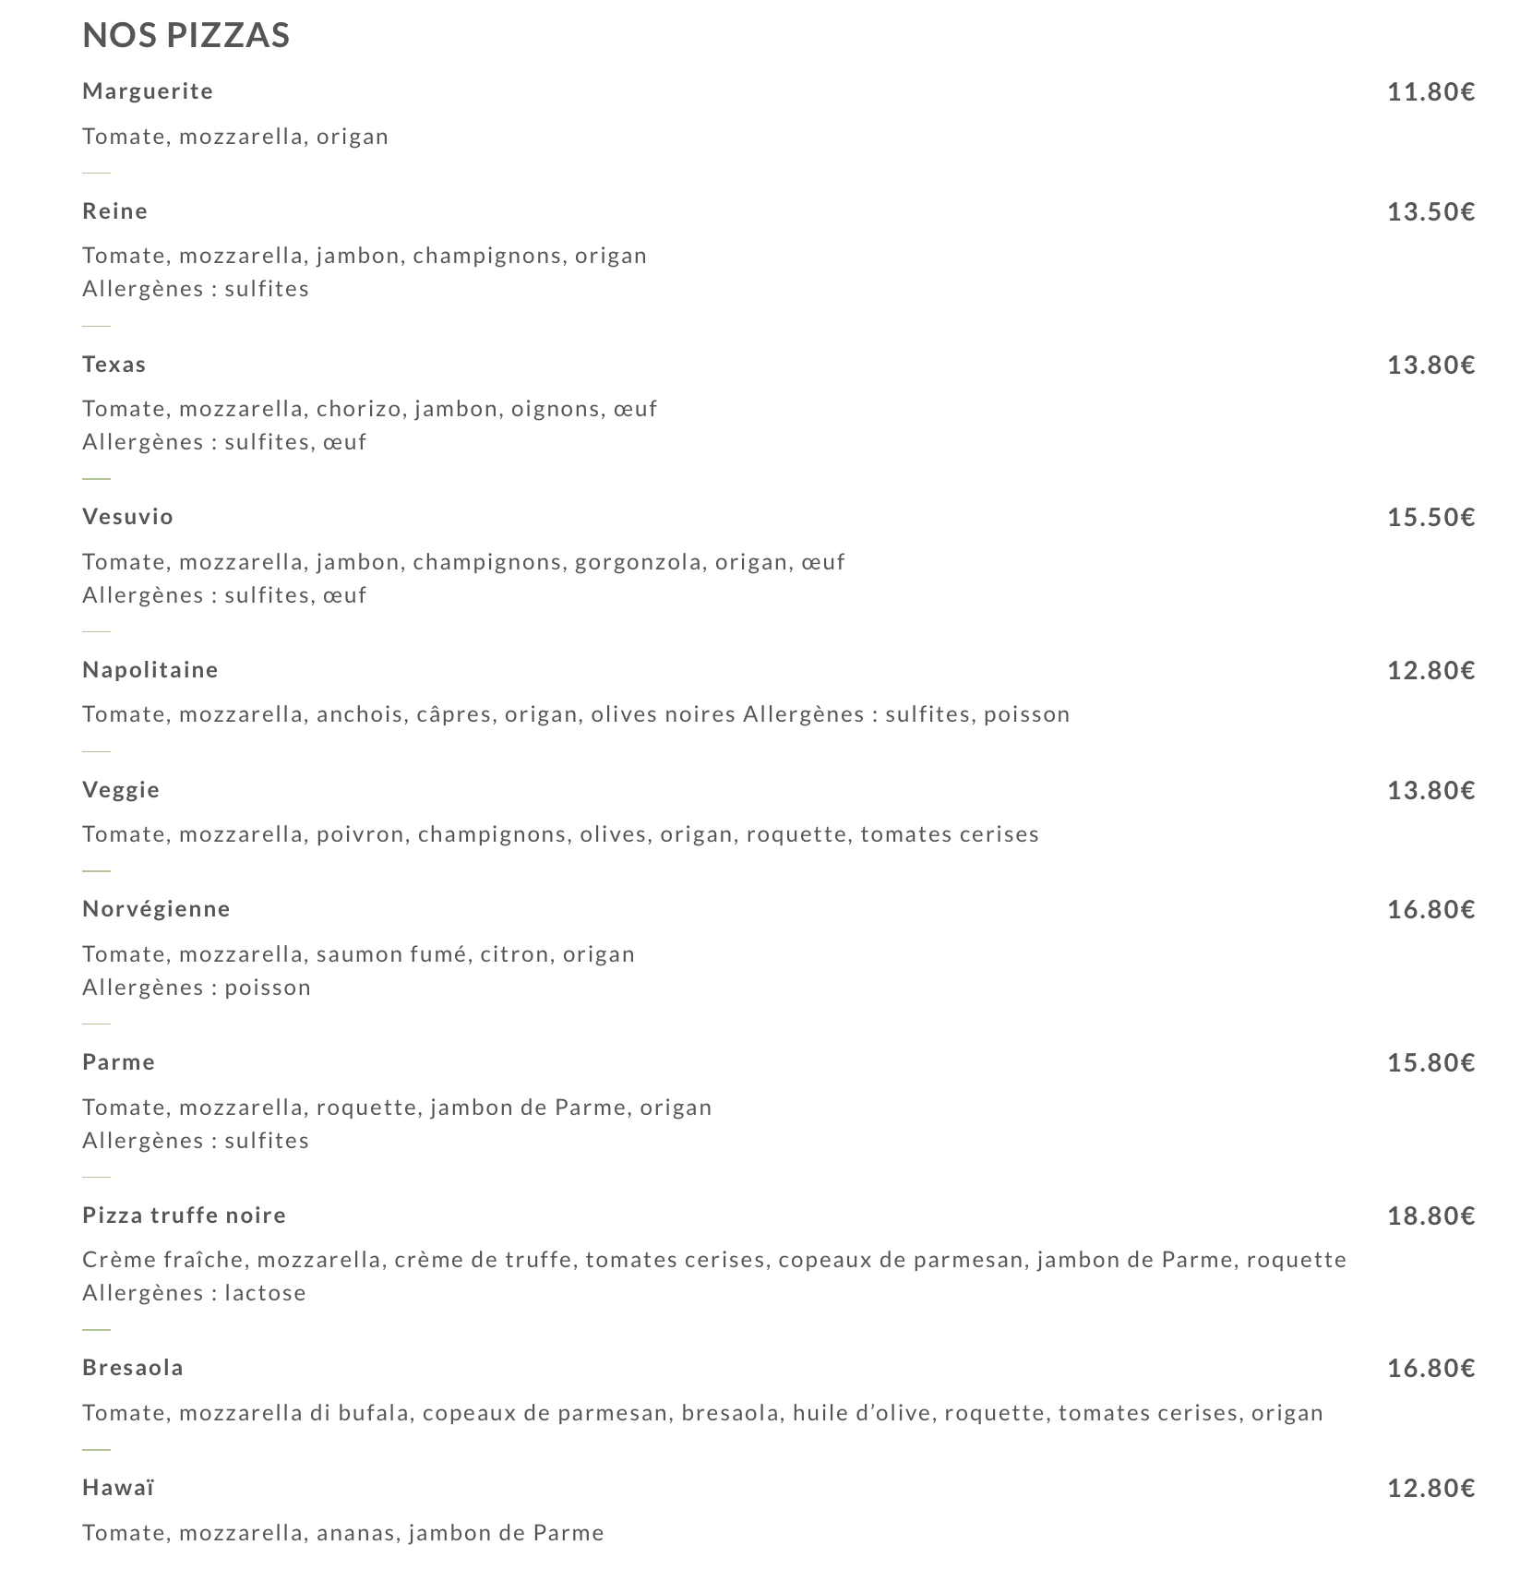Click the 15.80€ Parme price
Viewport: 1532px width, 1569px height.
(x=1430, y=1062)
